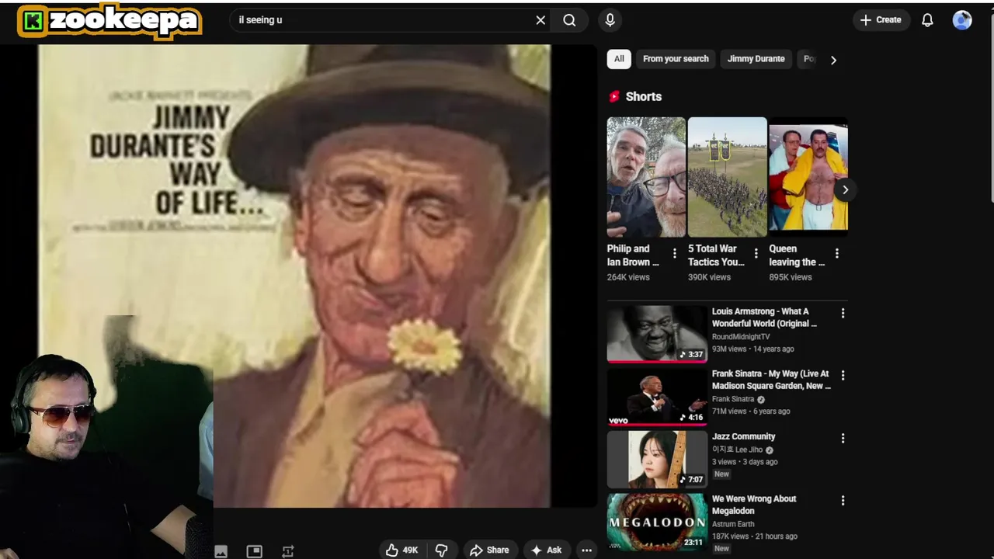Go to RoundMidnightTV channel
The height and width of the screenshot is (559, 994).
(x=741, y=337)
